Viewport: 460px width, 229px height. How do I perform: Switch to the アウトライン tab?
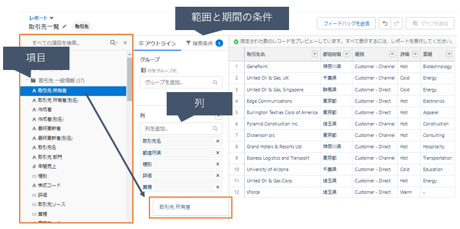[x=157, y=44]
